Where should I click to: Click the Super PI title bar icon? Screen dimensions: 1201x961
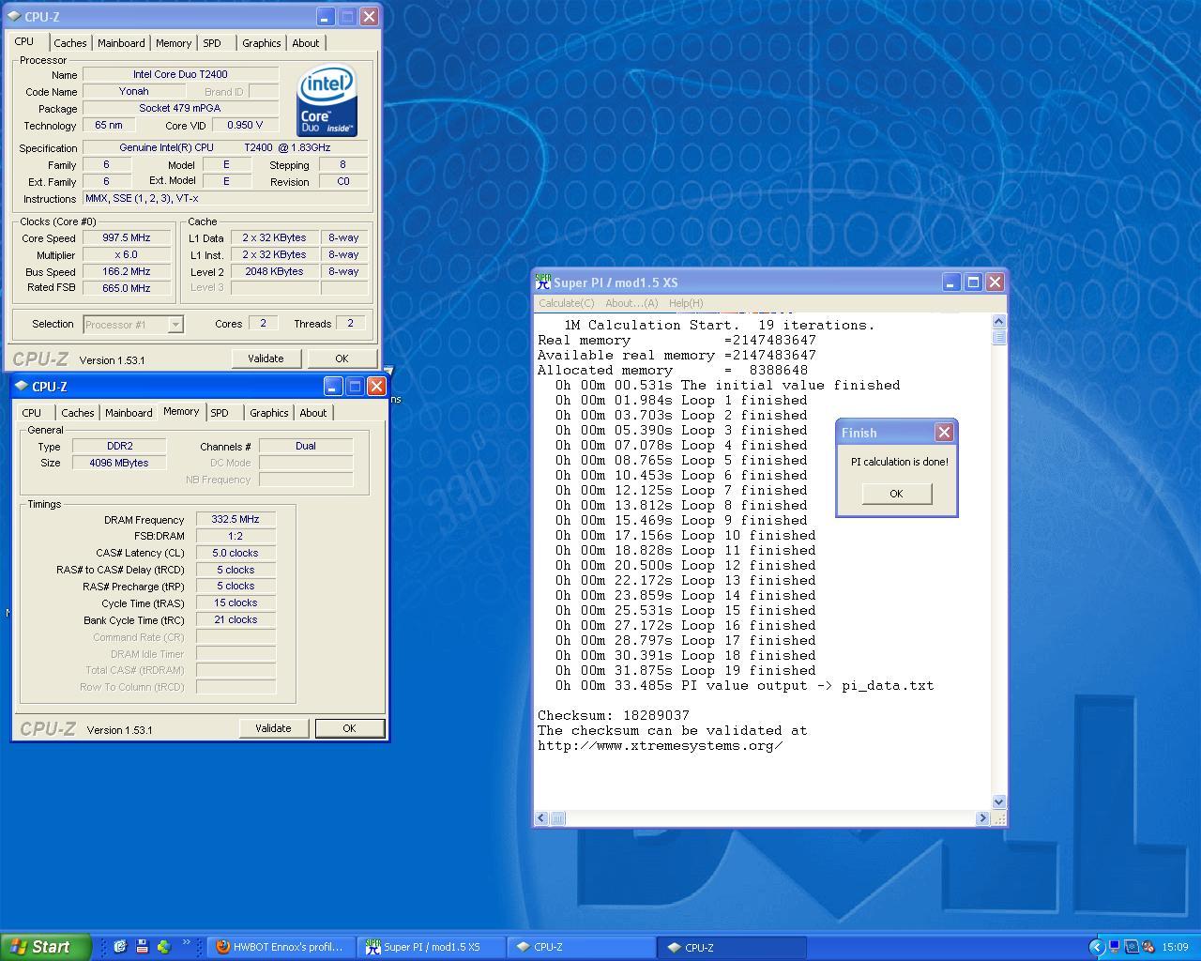[543, 282]
